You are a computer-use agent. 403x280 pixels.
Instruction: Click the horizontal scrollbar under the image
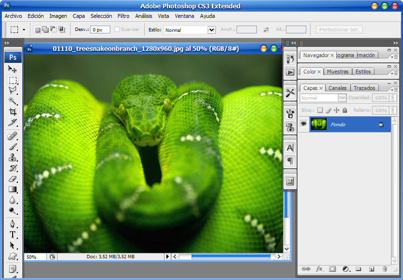pyautogui.click(x=230, y=257)
